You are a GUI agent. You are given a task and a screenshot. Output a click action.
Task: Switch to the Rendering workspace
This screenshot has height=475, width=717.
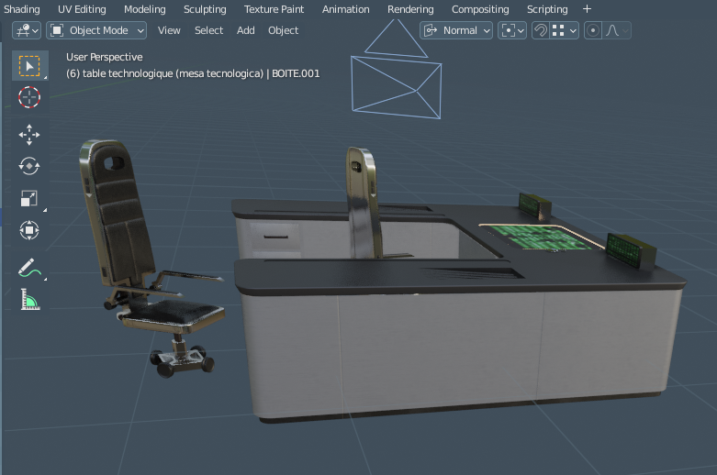(x=410, y=9)
